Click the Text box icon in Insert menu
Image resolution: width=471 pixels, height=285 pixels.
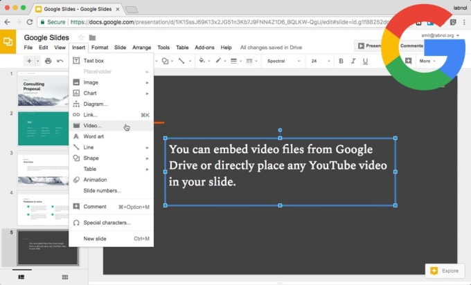[x=76, y=61]
